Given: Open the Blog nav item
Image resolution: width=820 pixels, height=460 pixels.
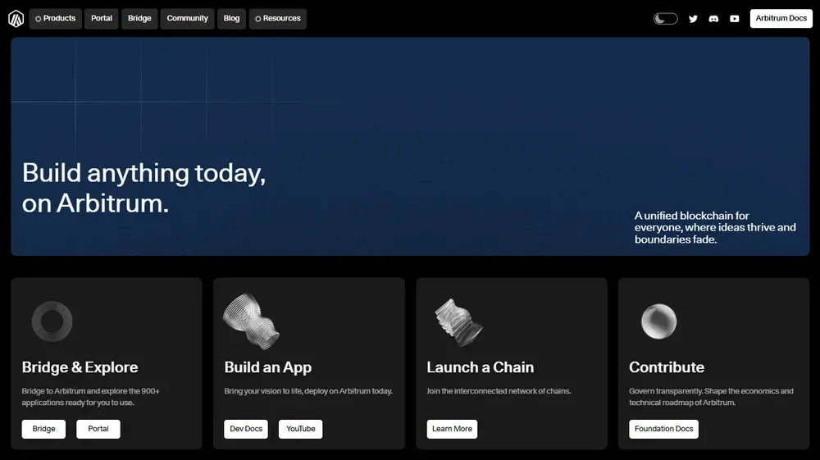Looking at the screenshot, I should (x=232, y=18).
